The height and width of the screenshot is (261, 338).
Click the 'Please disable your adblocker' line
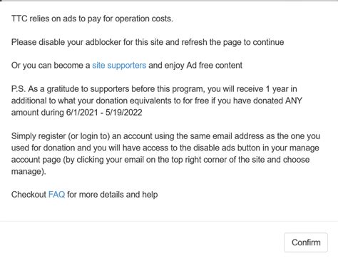148,42
